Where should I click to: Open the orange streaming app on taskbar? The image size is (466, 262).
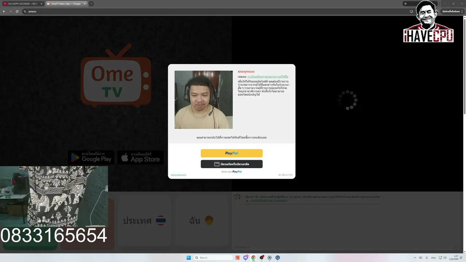pos(237,258)
